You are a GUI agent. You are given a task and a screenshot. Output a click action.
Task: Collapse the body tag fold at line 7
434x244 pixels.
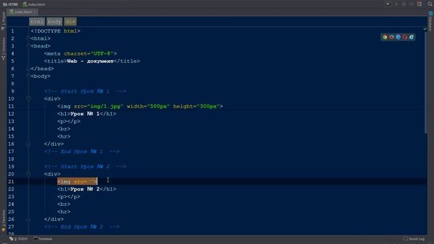(28, 76)
